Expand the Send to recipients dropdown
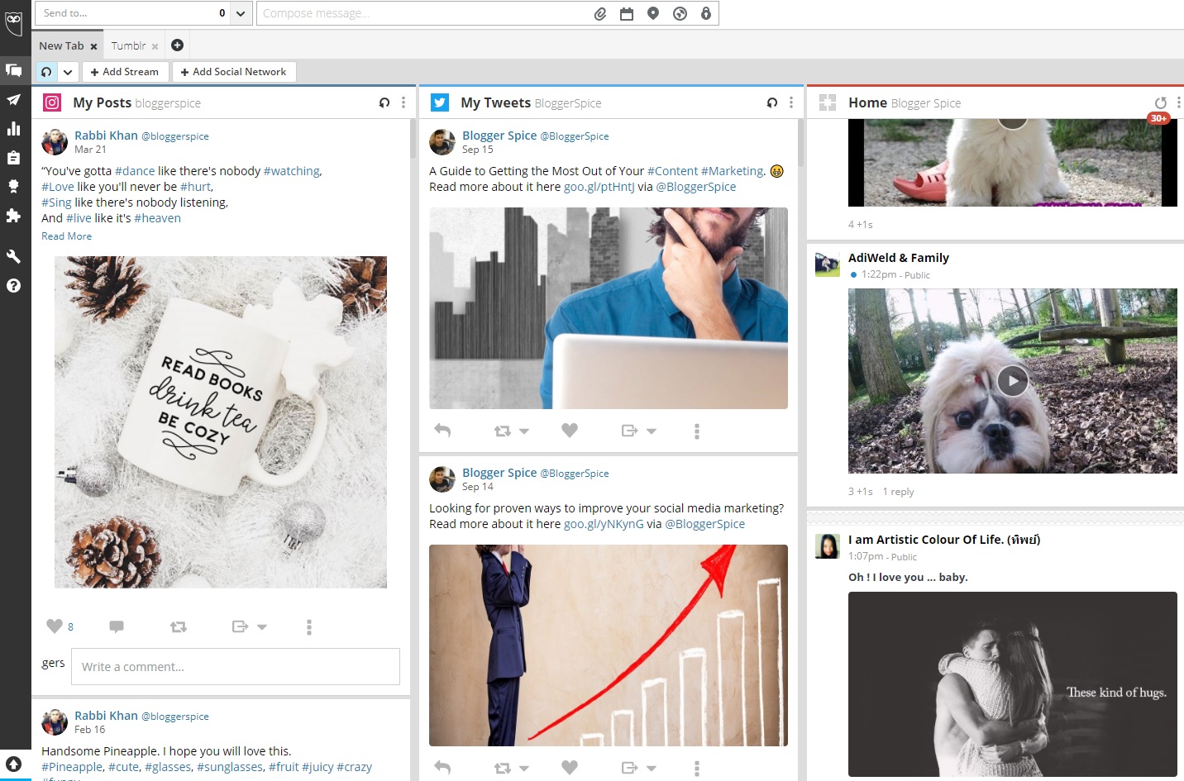The width and height of the screenshot is (1184, 781). point(240,13)
